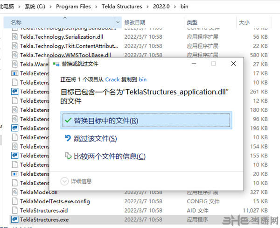Select the file name TeklaStructures.aid
280x228 pixels.
(x=44, y=210)
